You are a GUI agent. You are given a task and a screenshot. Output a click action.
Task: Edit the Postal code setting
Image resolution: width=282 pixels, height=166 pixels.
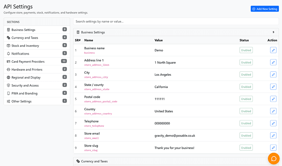click(273, 99)
